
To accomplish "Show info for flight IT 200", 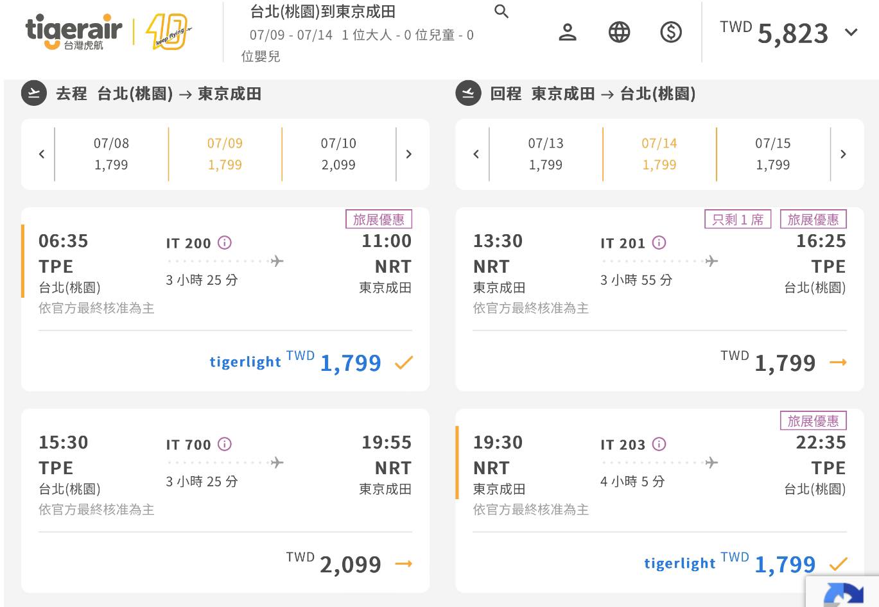I will click(225, 243).
